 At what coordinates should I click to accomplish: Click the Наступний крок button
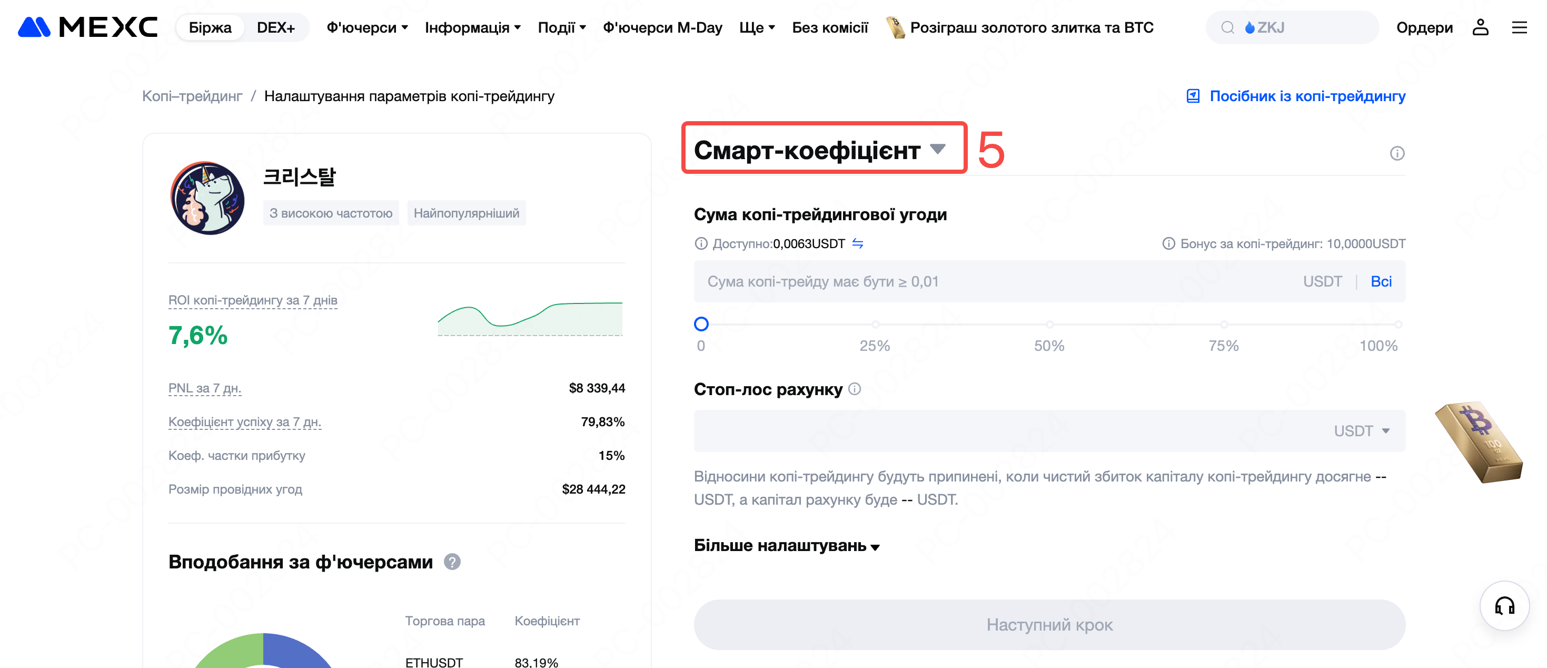[1049, 624]
